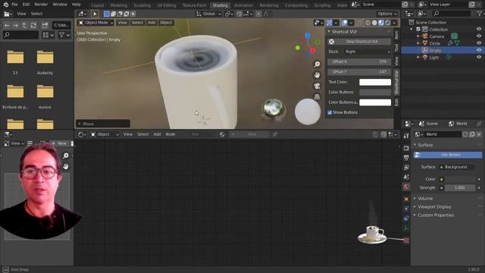Hide the Empty object with eye icon

479,50
